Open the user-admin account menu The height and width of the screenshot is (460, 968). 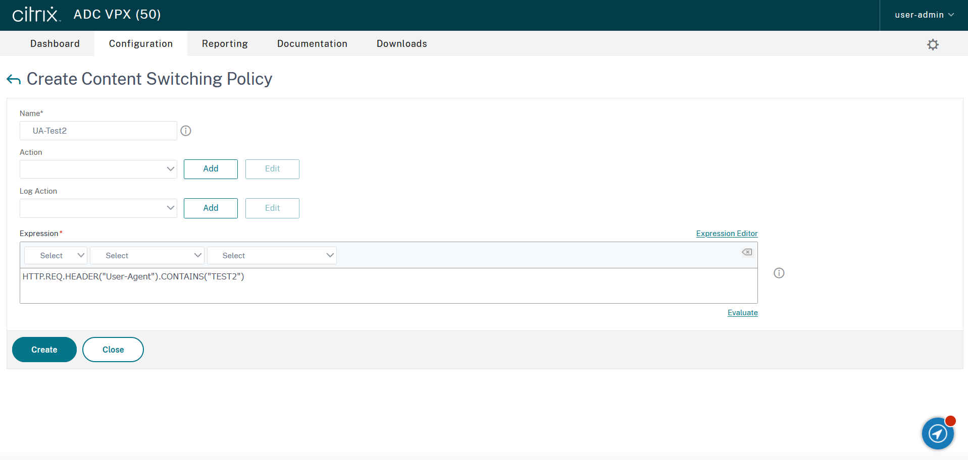(x=924, y=15)
